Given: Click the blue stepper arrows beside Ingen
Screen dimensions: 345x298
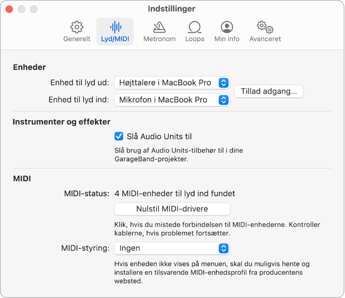Looking at the screenshot, I should pyautogui.click(x=224, y=248).
